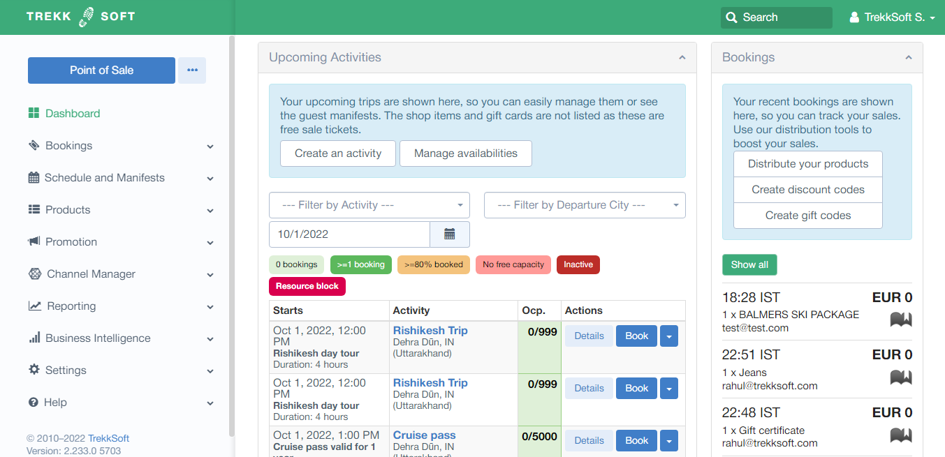Expand the Channel Manager chevron
945x457 pixels.
[x=210, y=275]
